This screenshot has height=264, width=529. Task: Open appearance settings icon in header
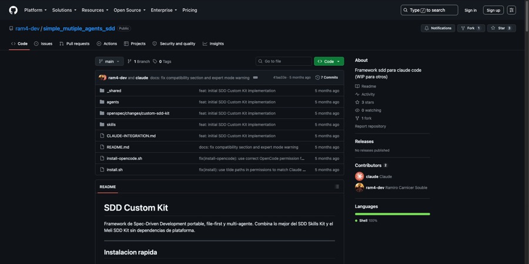pyautogui.click(x=511, y=10)
